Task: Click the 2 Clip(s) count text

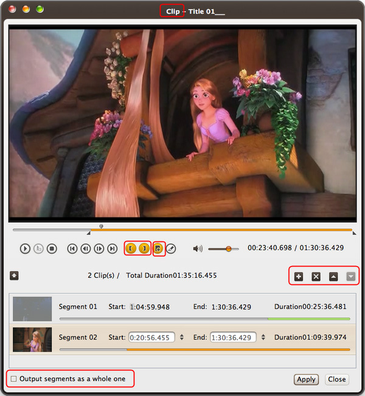Action: click(x=101, y=276)
